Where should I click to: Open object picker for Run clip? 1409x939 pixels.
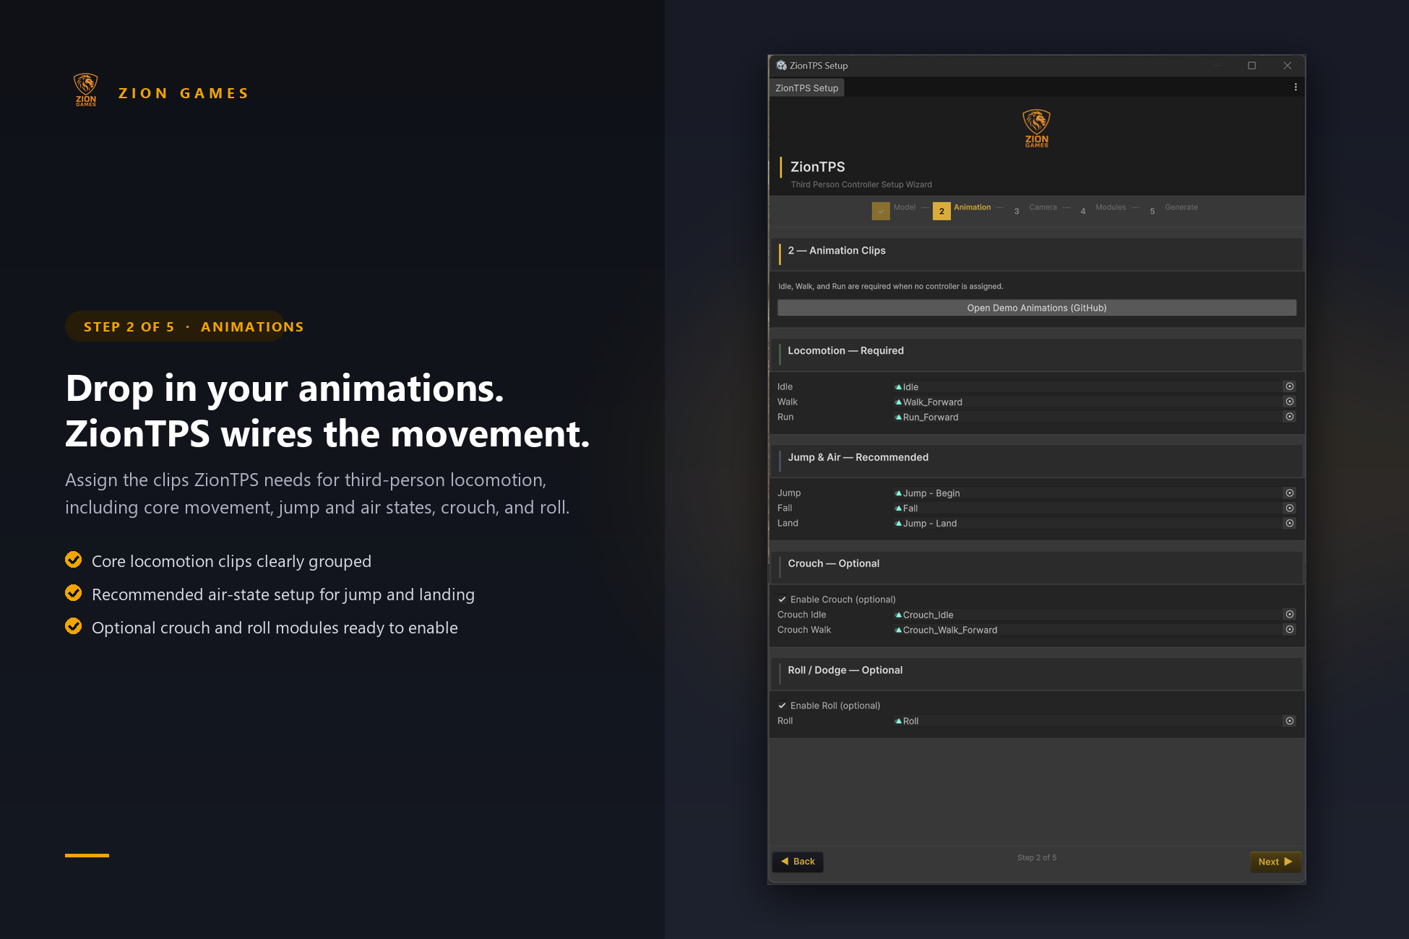(x=1289, y=417)
